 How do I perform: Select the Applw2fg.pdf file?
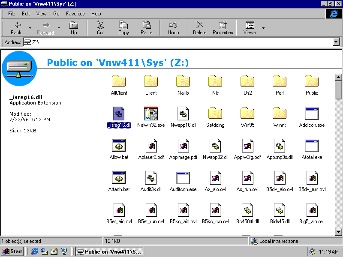click(x=247, y=149)
